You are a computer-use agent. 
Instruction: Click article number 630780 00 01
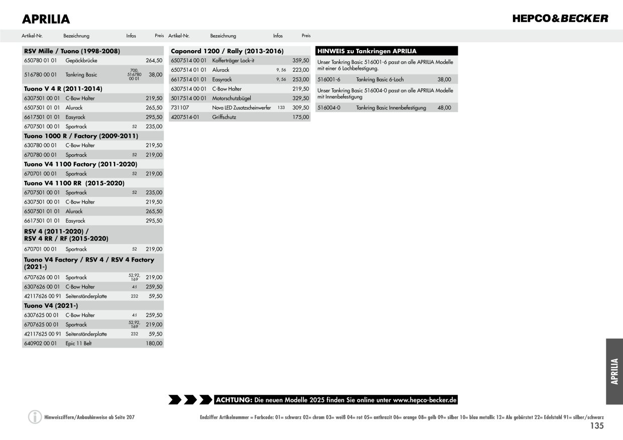click(40, 145)
